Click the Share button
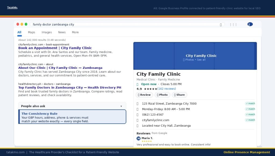This screenshot has width=275, height=156. 179,95
